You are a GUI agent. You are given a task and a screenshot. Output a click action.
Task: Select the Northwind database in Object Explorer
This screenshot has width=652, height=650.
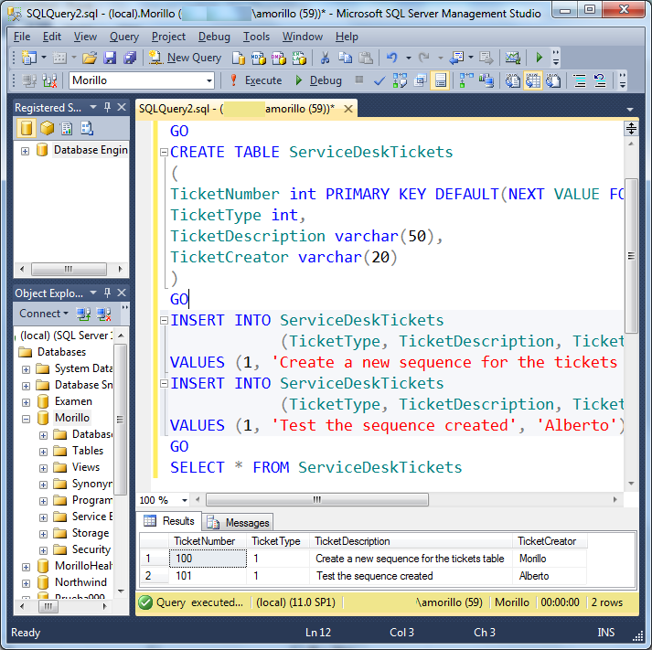point(80,582)
